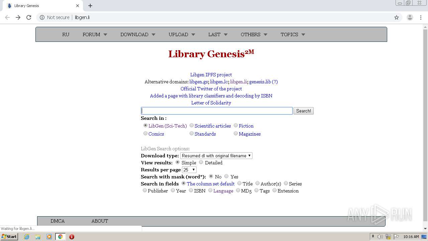
Task: Open the Chrome profile avatar
Action: 410,17
